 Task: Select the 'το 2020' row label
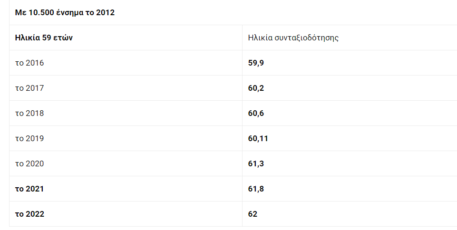(29, 163)
